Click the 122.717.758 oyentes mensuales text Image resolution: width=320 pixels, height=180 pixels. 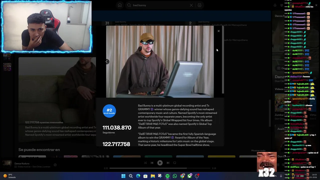coord(44,122)
